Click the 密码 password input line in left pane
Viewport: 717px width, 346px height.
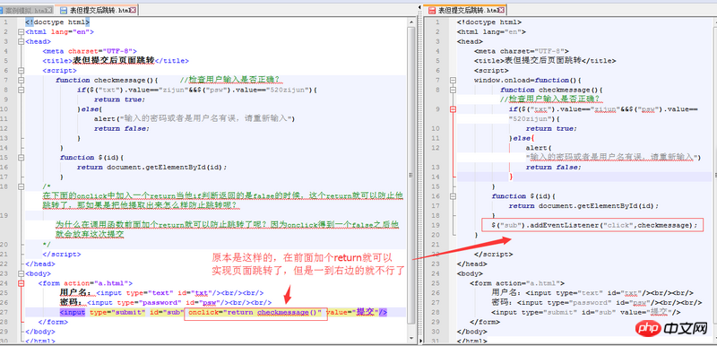coord(166,303)
